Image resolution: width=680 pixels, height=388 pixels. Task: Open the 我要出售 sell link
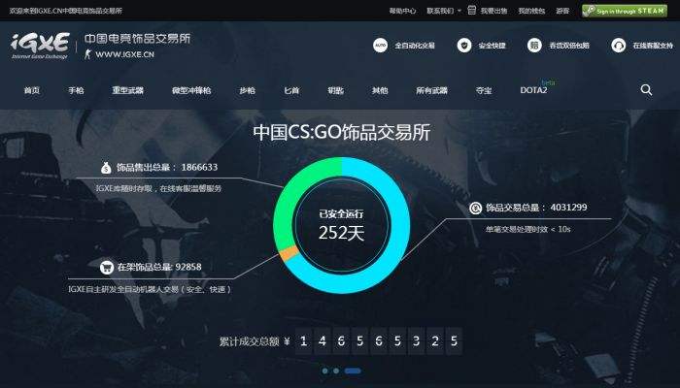[493, 11]
